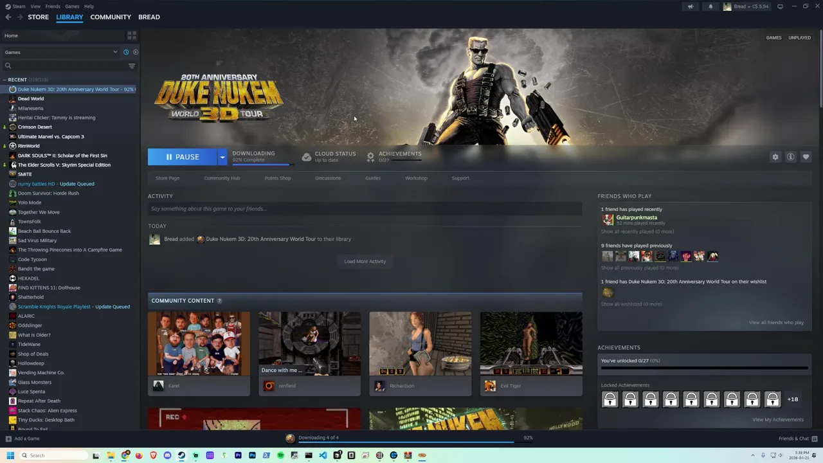Image resolution: width=823 pixels, height=463 pixels.
Task: Open the Friends menu
Action: point(53,6)
